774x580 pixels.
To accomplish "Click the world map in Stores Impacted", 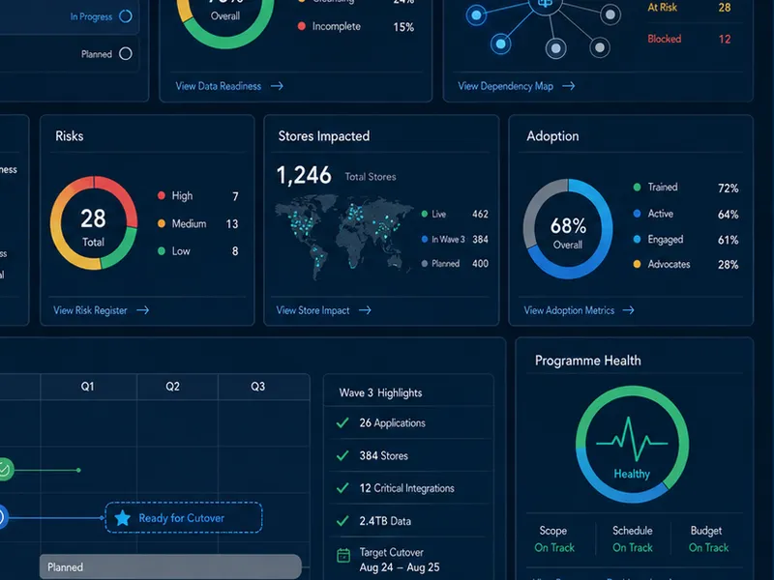I will pos(344,236).
